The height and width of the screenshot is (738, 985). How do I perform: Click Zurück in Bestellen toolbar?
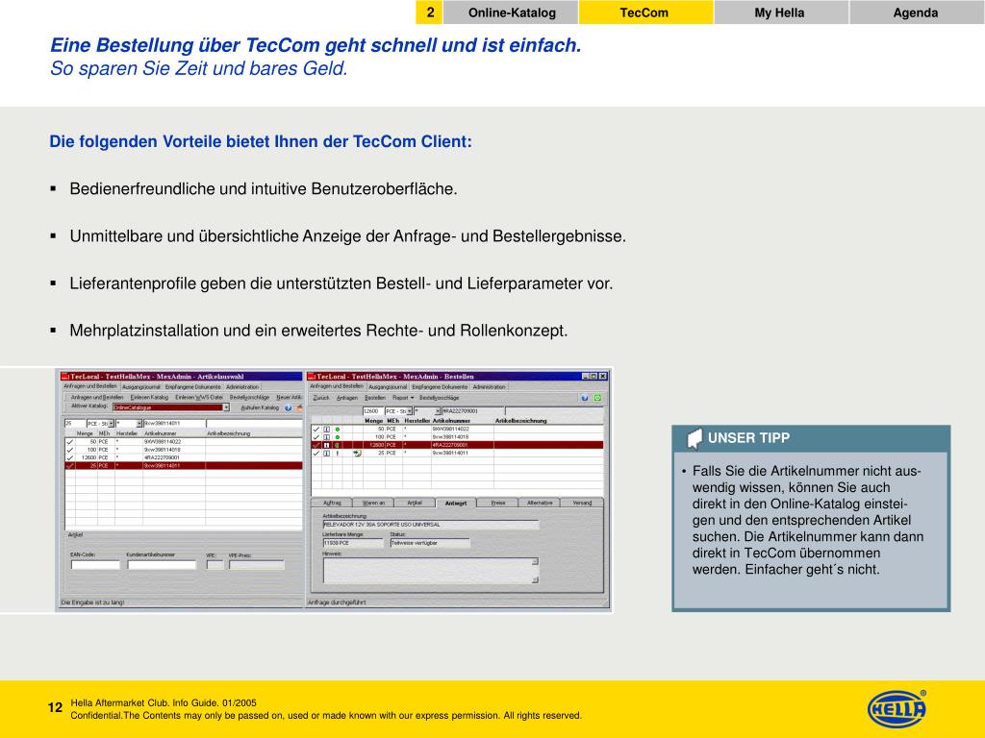pyautogui.click(x=321, y=398)
